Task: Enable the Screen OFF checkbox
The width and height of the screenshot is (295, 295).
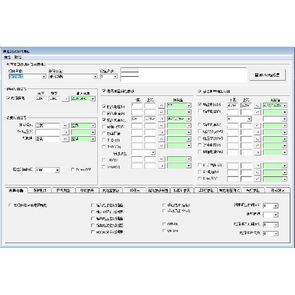Action: tap(73, 170)
